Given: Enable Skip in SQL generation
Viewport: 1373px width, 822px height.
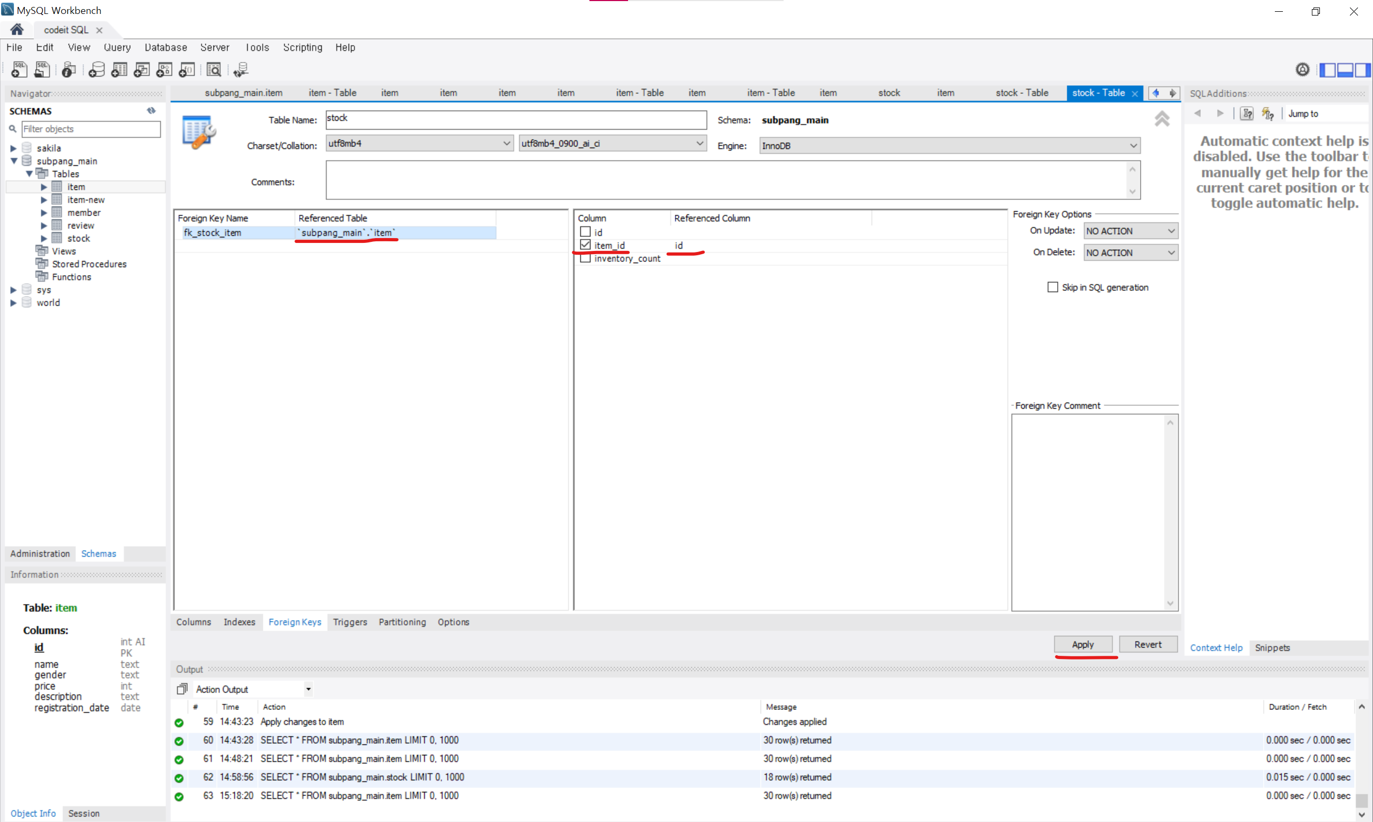Looking at the screenshot, I should 1052,287.
